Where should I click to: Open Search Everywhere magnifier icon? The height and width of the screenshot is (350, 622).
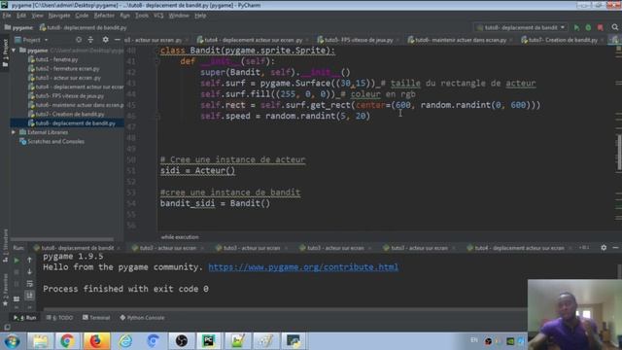(615, 27)
